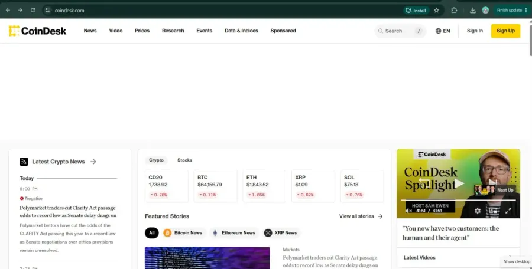The width and height of the screenshot is (532, 269).
Task: Filter stories by Ethereum News
Action: (x=233, y=233)
